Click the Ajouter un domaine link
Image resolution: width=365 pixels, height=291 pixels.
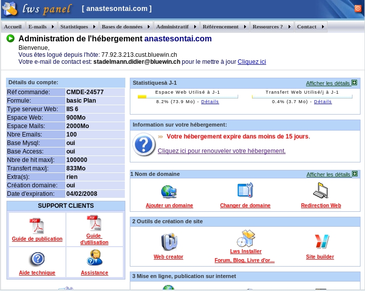[x=169, y=205]
